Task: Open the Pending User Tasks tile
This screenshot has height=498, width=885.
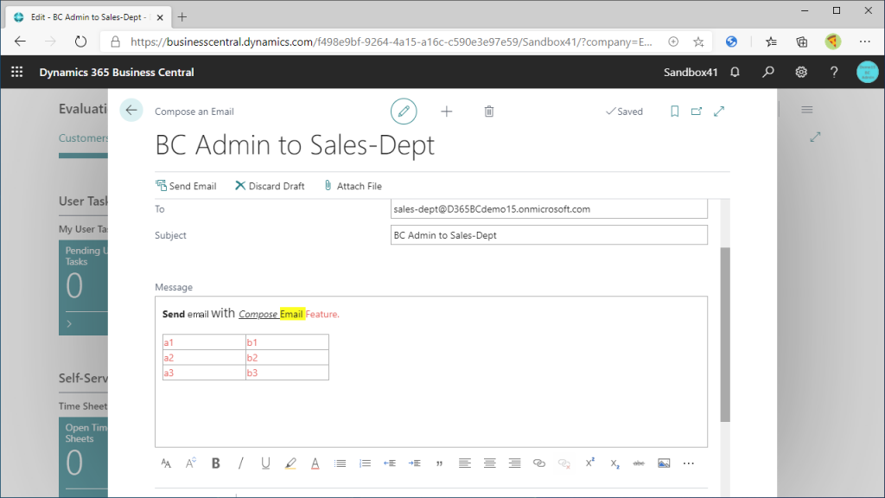Action: pyautogui.click(x=84, y=287)
